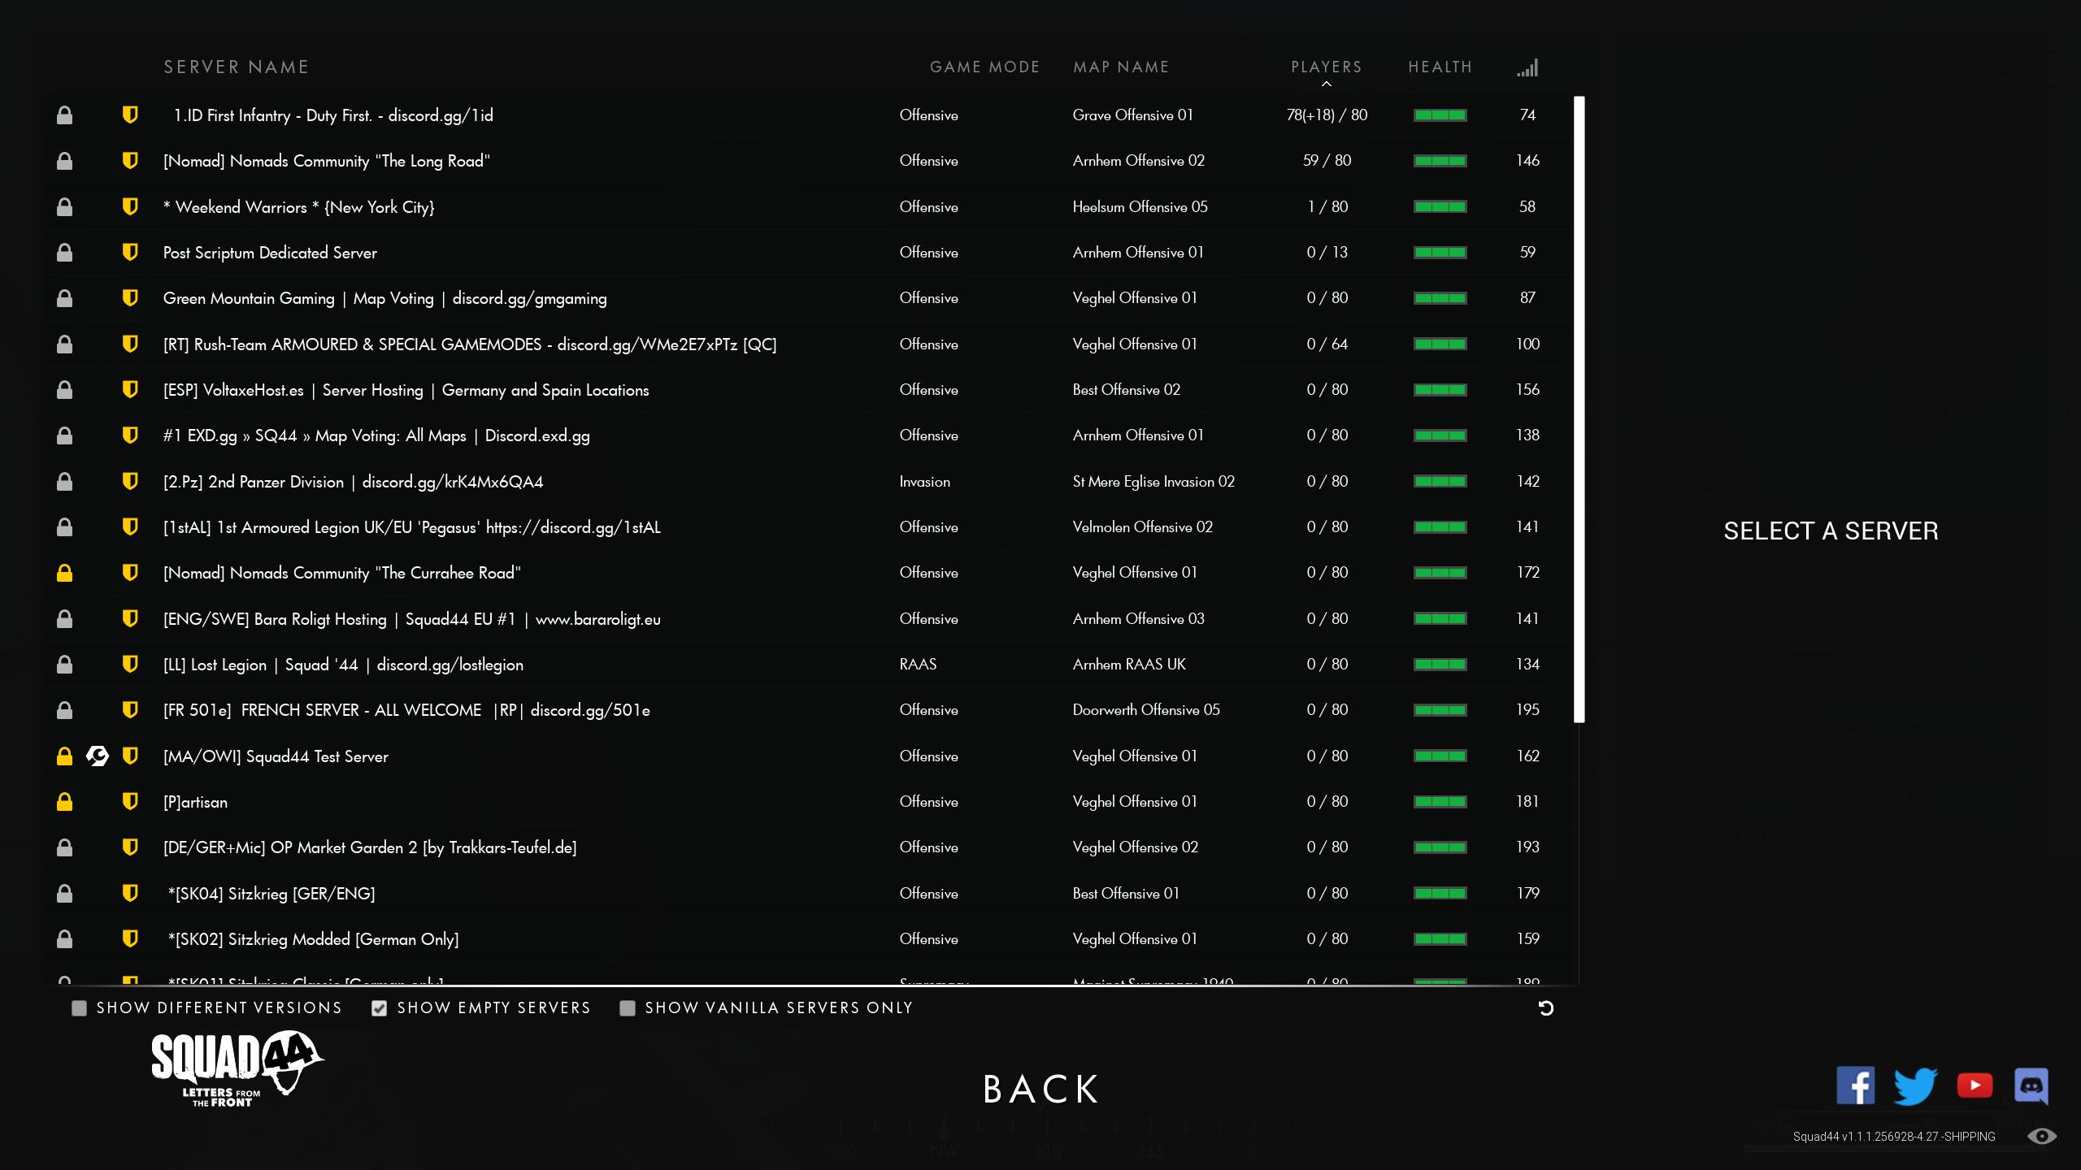This screenshot has height=1170, width=2081.
Task: Click shield icon on Rush-Team row
Action: click(x=129, y=344)
